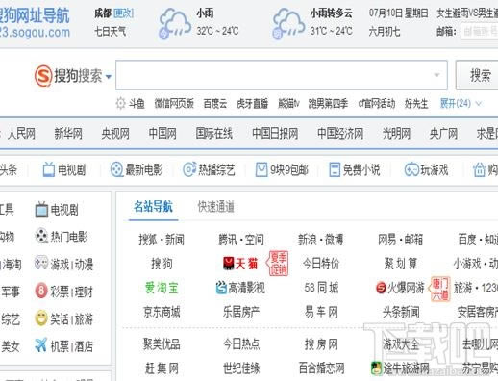This screenshot has height=381, width=498.
Task: Open the 最新电影 film reel icon
Action: coord(116,169)
